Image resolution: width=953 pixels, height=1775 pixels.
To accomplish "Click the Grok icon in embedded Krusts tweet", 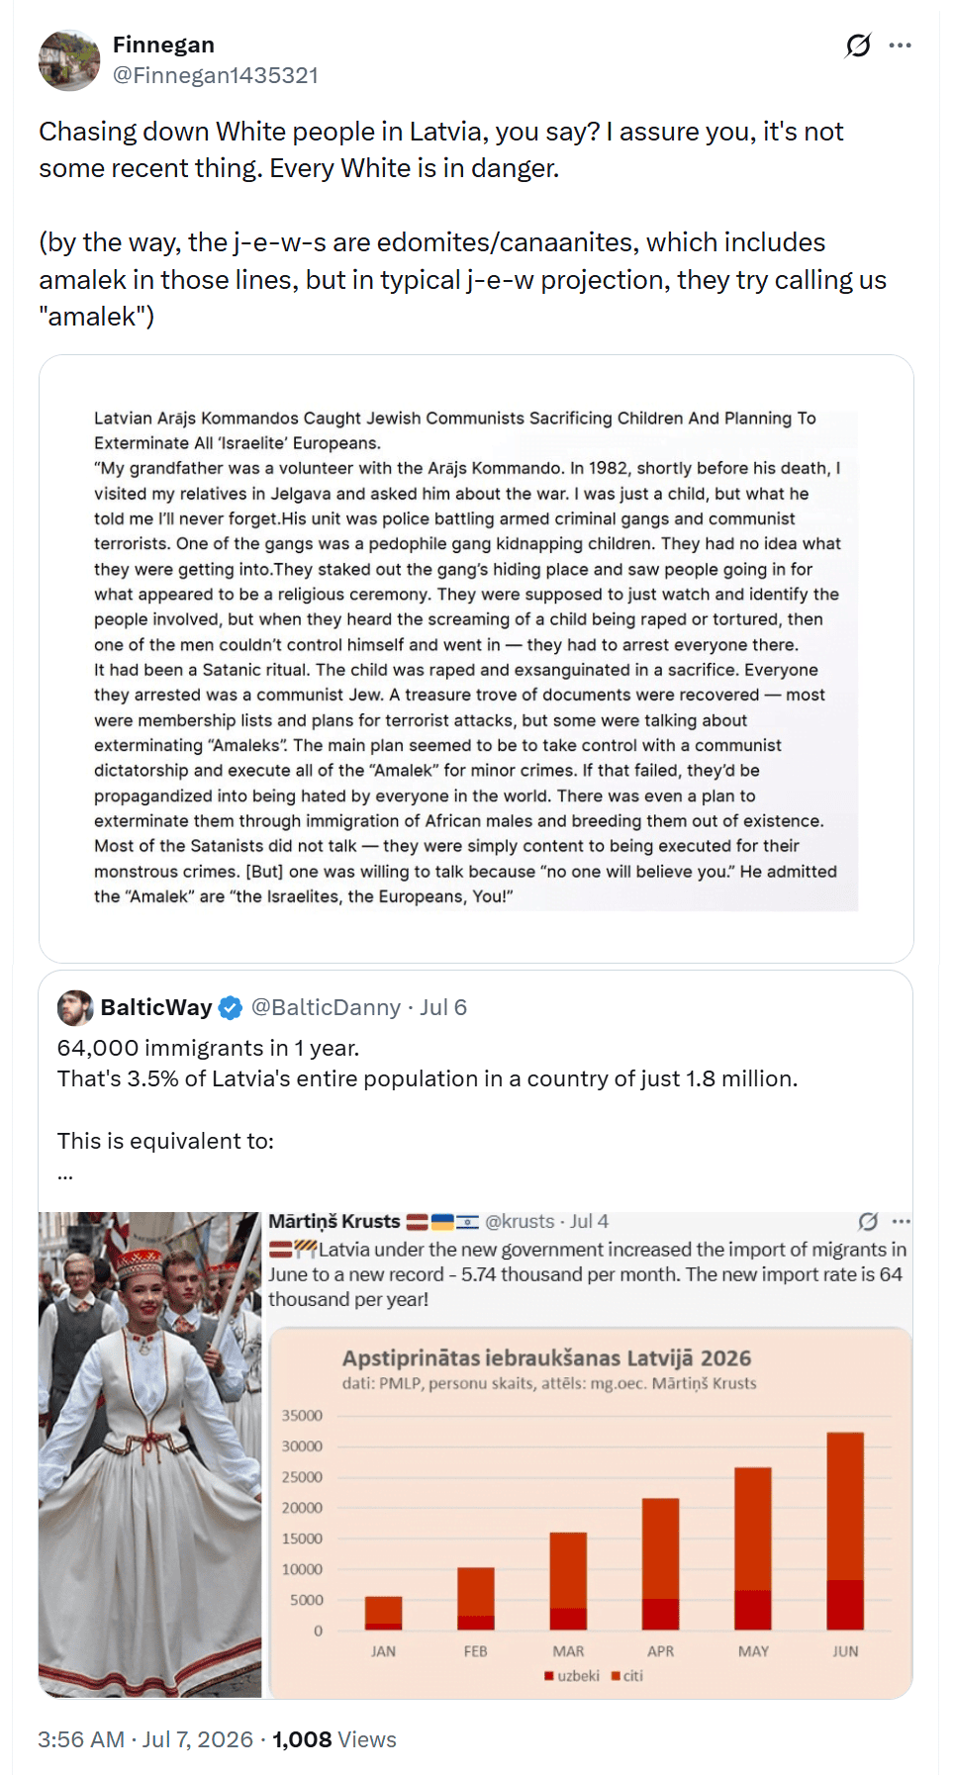I will (868, 1221).
